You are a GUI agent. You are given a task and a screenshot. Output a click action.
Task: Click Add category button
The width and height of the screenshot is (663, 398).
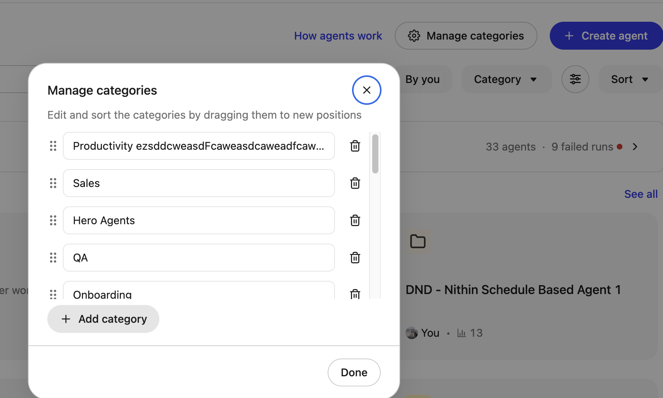(103, 319)
